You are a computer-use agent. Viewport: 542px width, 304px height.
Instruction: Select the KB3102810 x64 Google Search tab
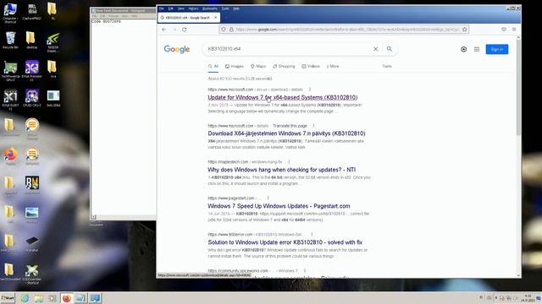[x=189, y=18]
